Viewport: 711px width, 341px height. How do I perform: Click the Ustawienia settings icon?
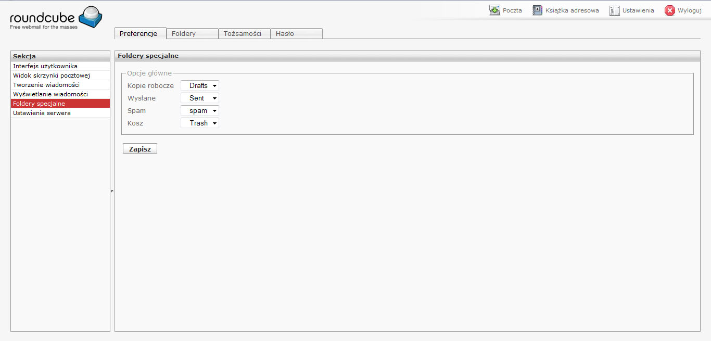point(615,10)
